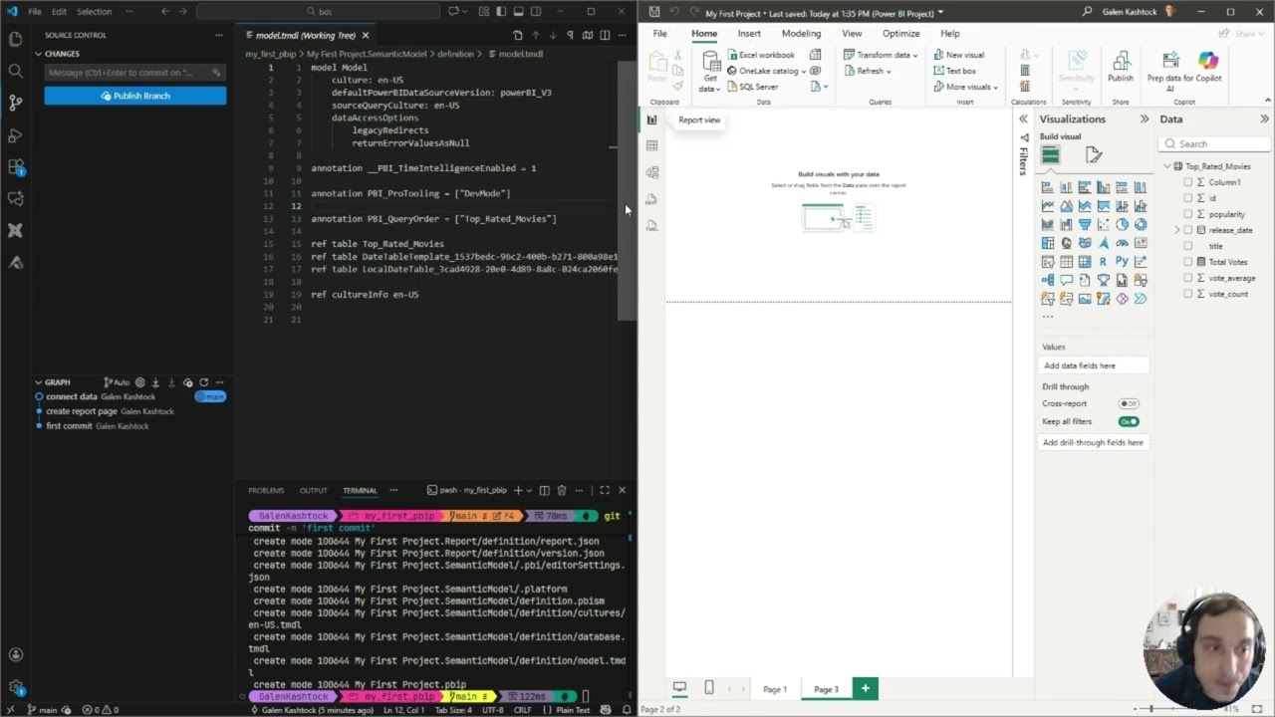Switch to Format visual tab icon

(x=1094, y=154)
